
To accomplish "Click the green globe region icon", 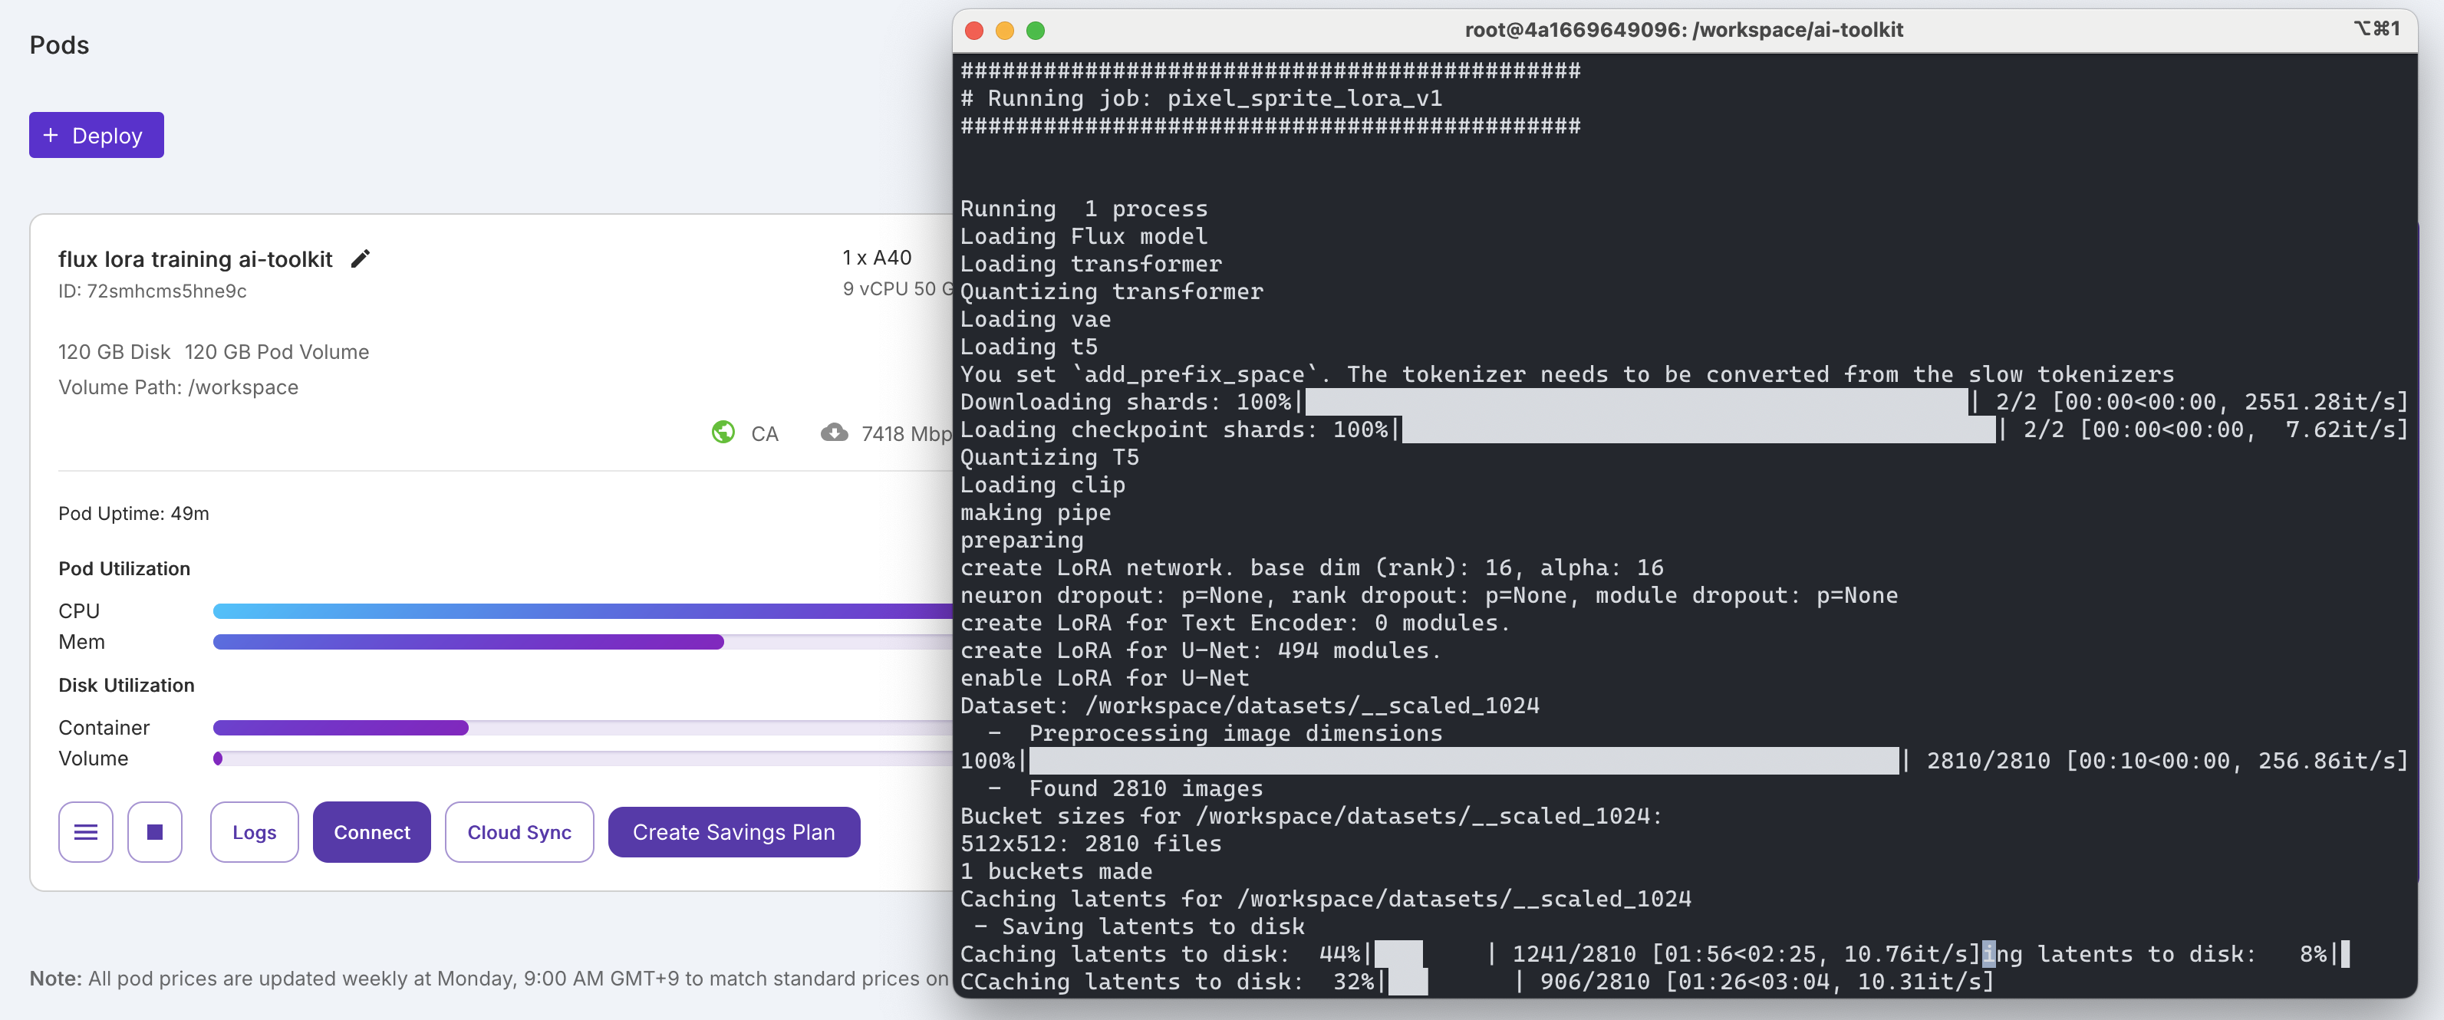I will point(723,433).
